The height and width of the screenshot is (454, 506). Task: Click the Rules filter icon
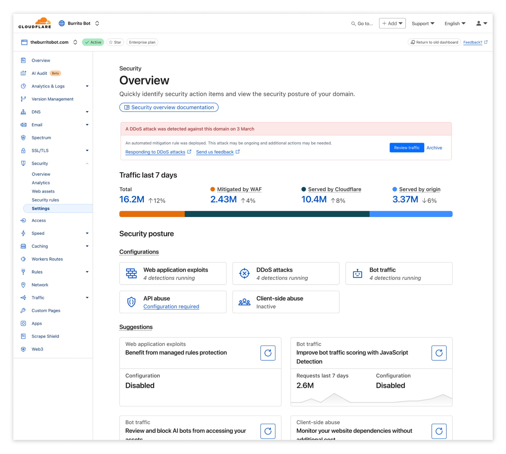pos(23,272)
